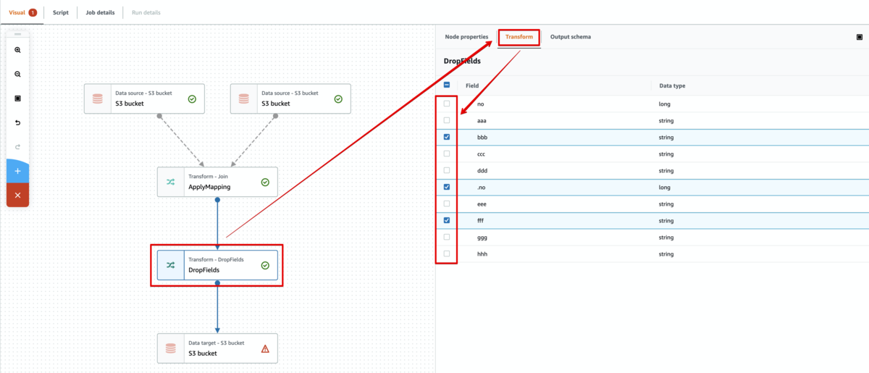
Task: Click the database icon of the left data source node
Action: [98, 99]
